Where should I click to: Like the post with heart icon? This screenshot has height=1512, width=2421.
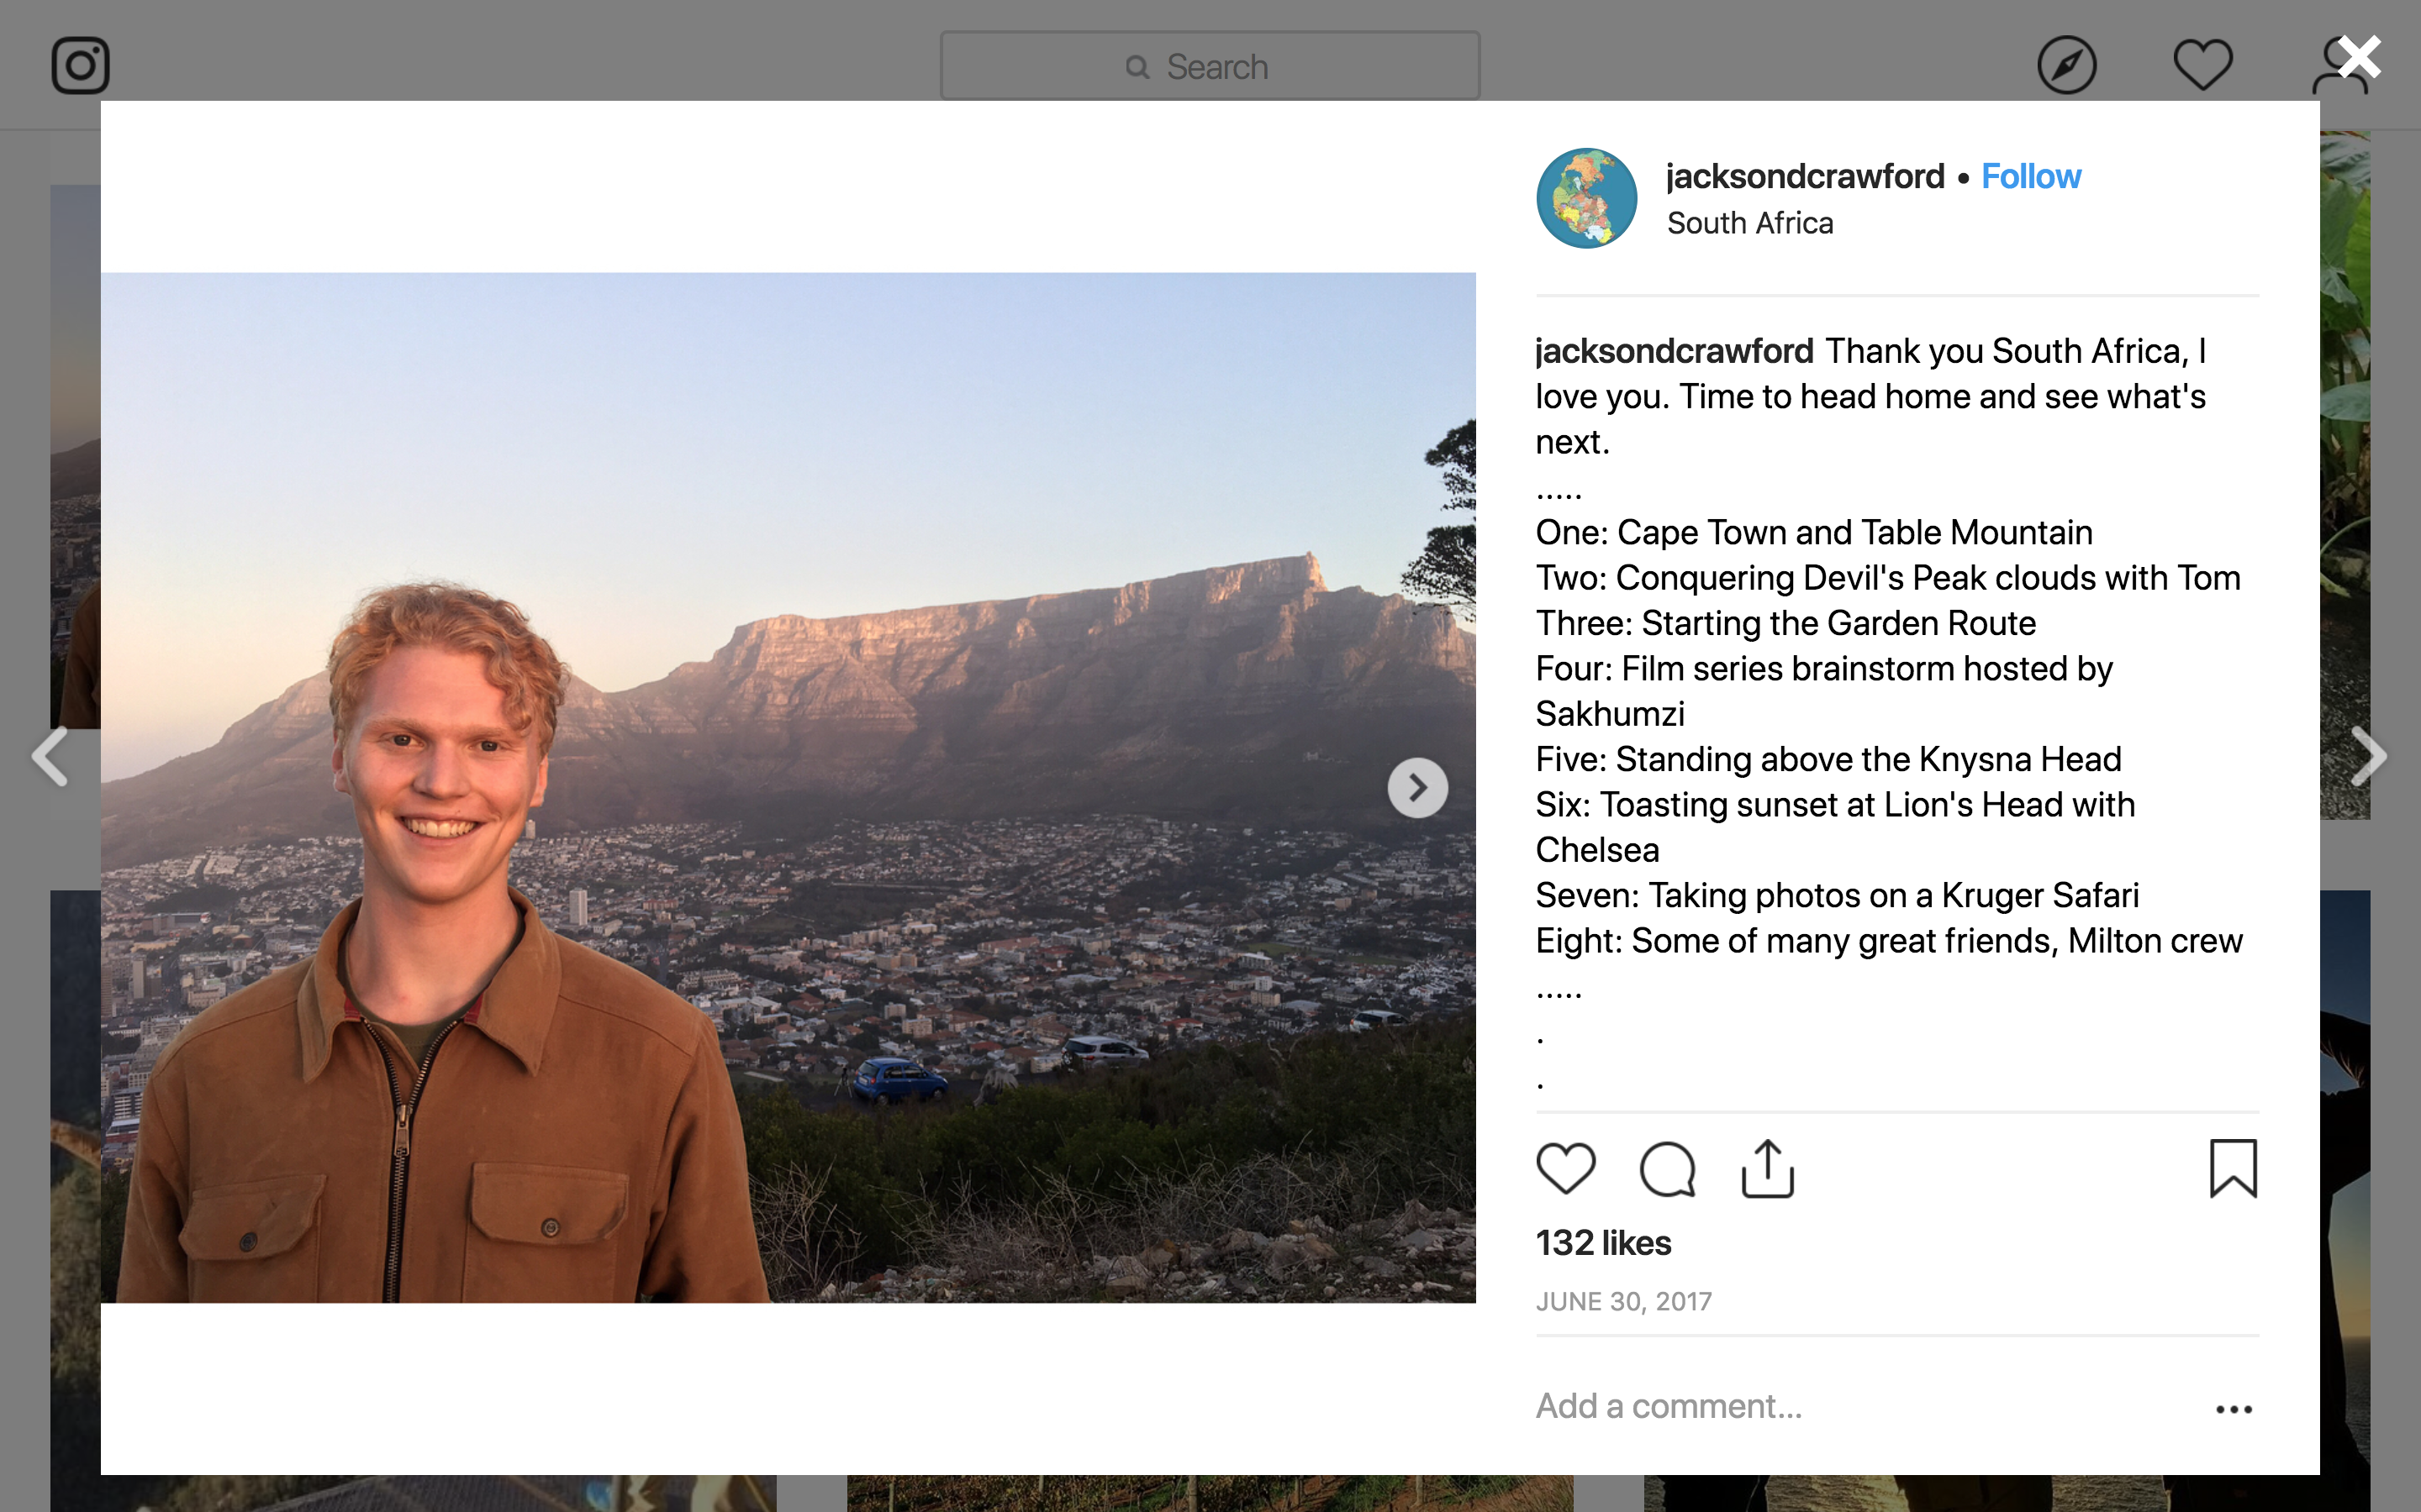pyautogui.click(x=1565, y=1168)
